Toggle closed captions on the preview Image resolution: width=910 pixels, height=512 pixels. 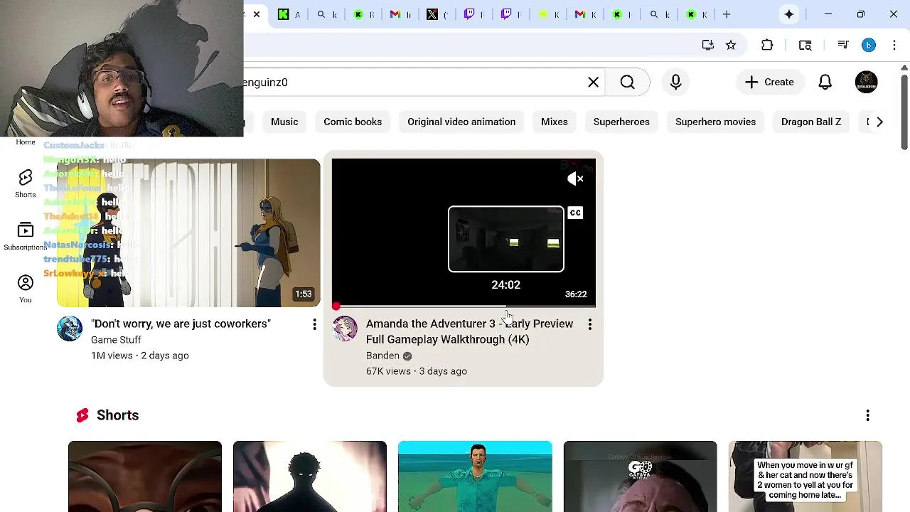click(575, 213)
